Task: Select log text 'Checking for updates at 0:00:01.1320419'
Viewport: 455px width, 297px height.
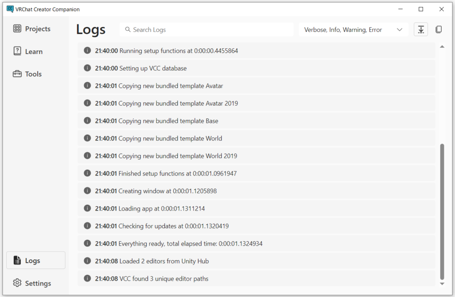Action: point(174,226)
